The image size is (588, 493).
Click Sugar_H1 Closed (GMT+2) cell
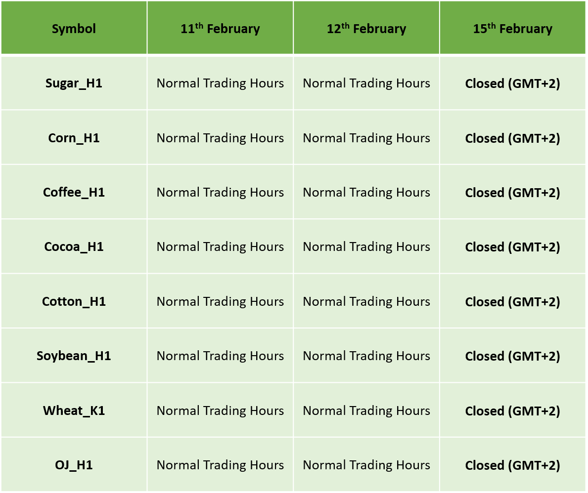click(513, 83)
